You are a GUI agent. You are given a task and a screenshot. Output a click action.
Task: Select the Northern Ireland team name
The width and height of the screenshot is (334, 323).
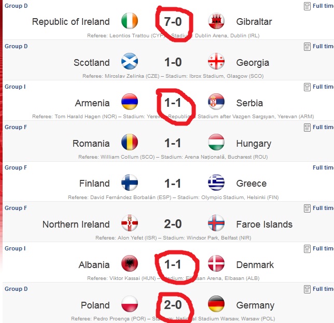pyautogui.click(x=76, y=224)
